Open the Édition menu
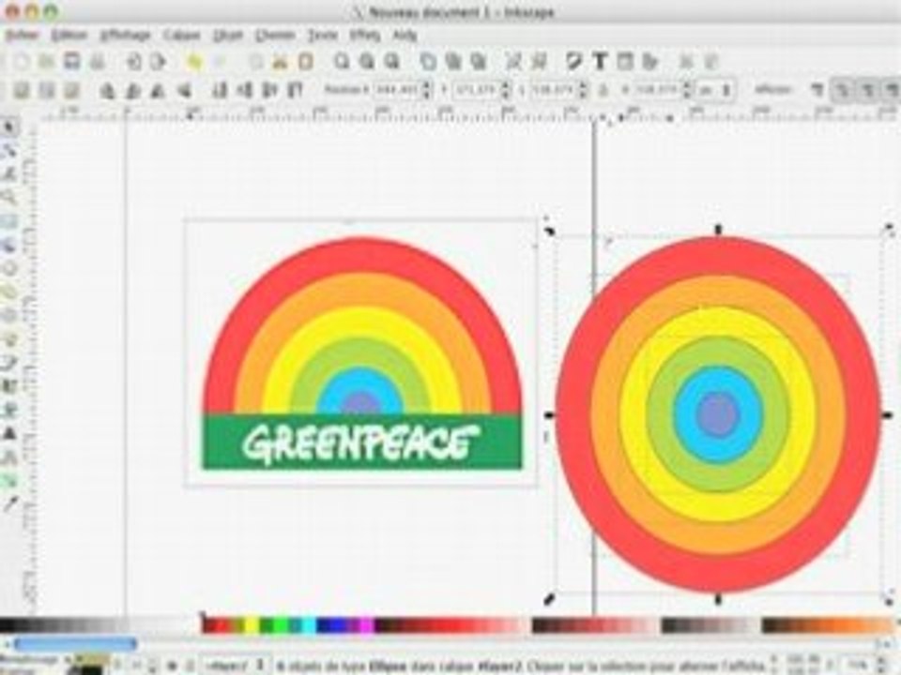The height and width of the screenshot is (675, 901). coord(69,35)
